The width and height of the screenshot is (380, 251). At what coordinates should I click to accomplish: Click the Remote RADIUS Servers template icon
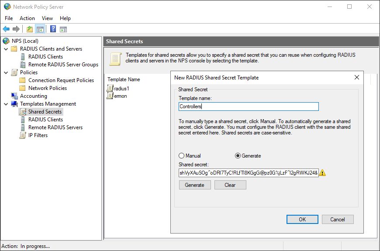23,127
